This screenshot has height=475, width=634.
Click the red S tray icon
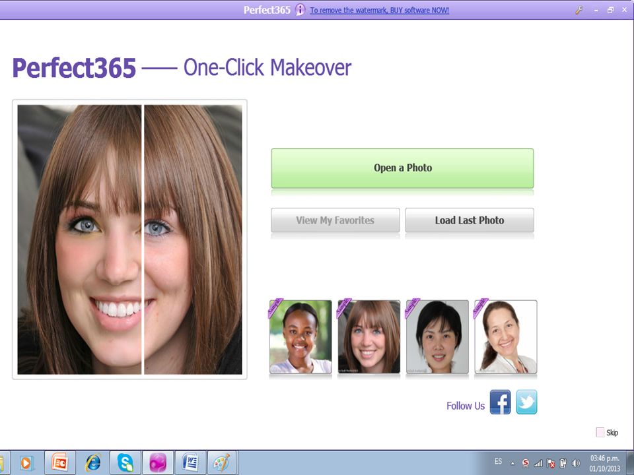click(525, 463)
